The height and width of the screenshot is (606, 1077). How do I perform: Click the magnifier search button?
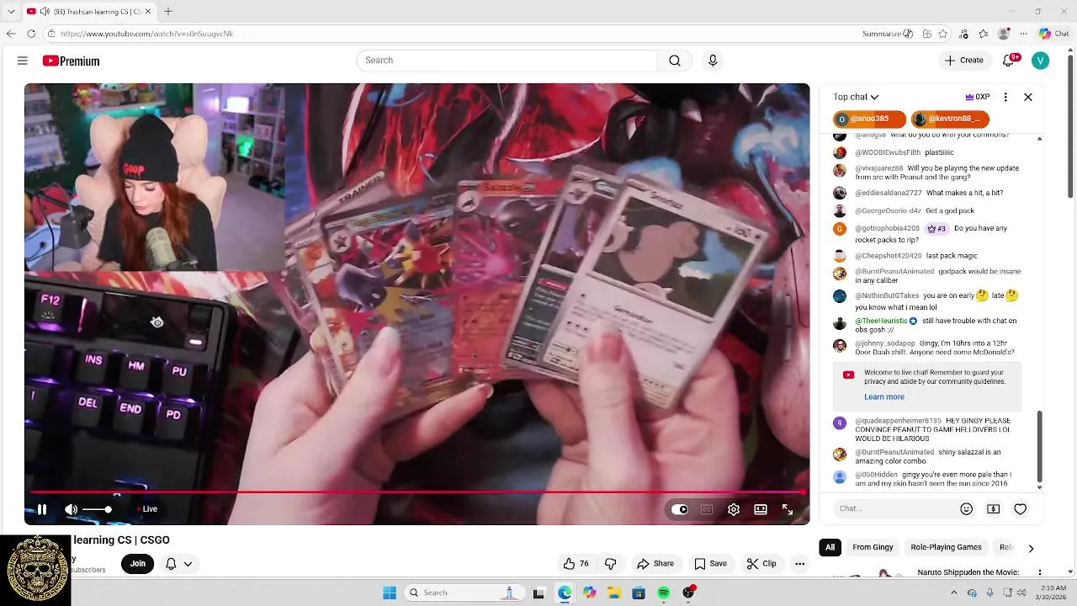(675, 61)
